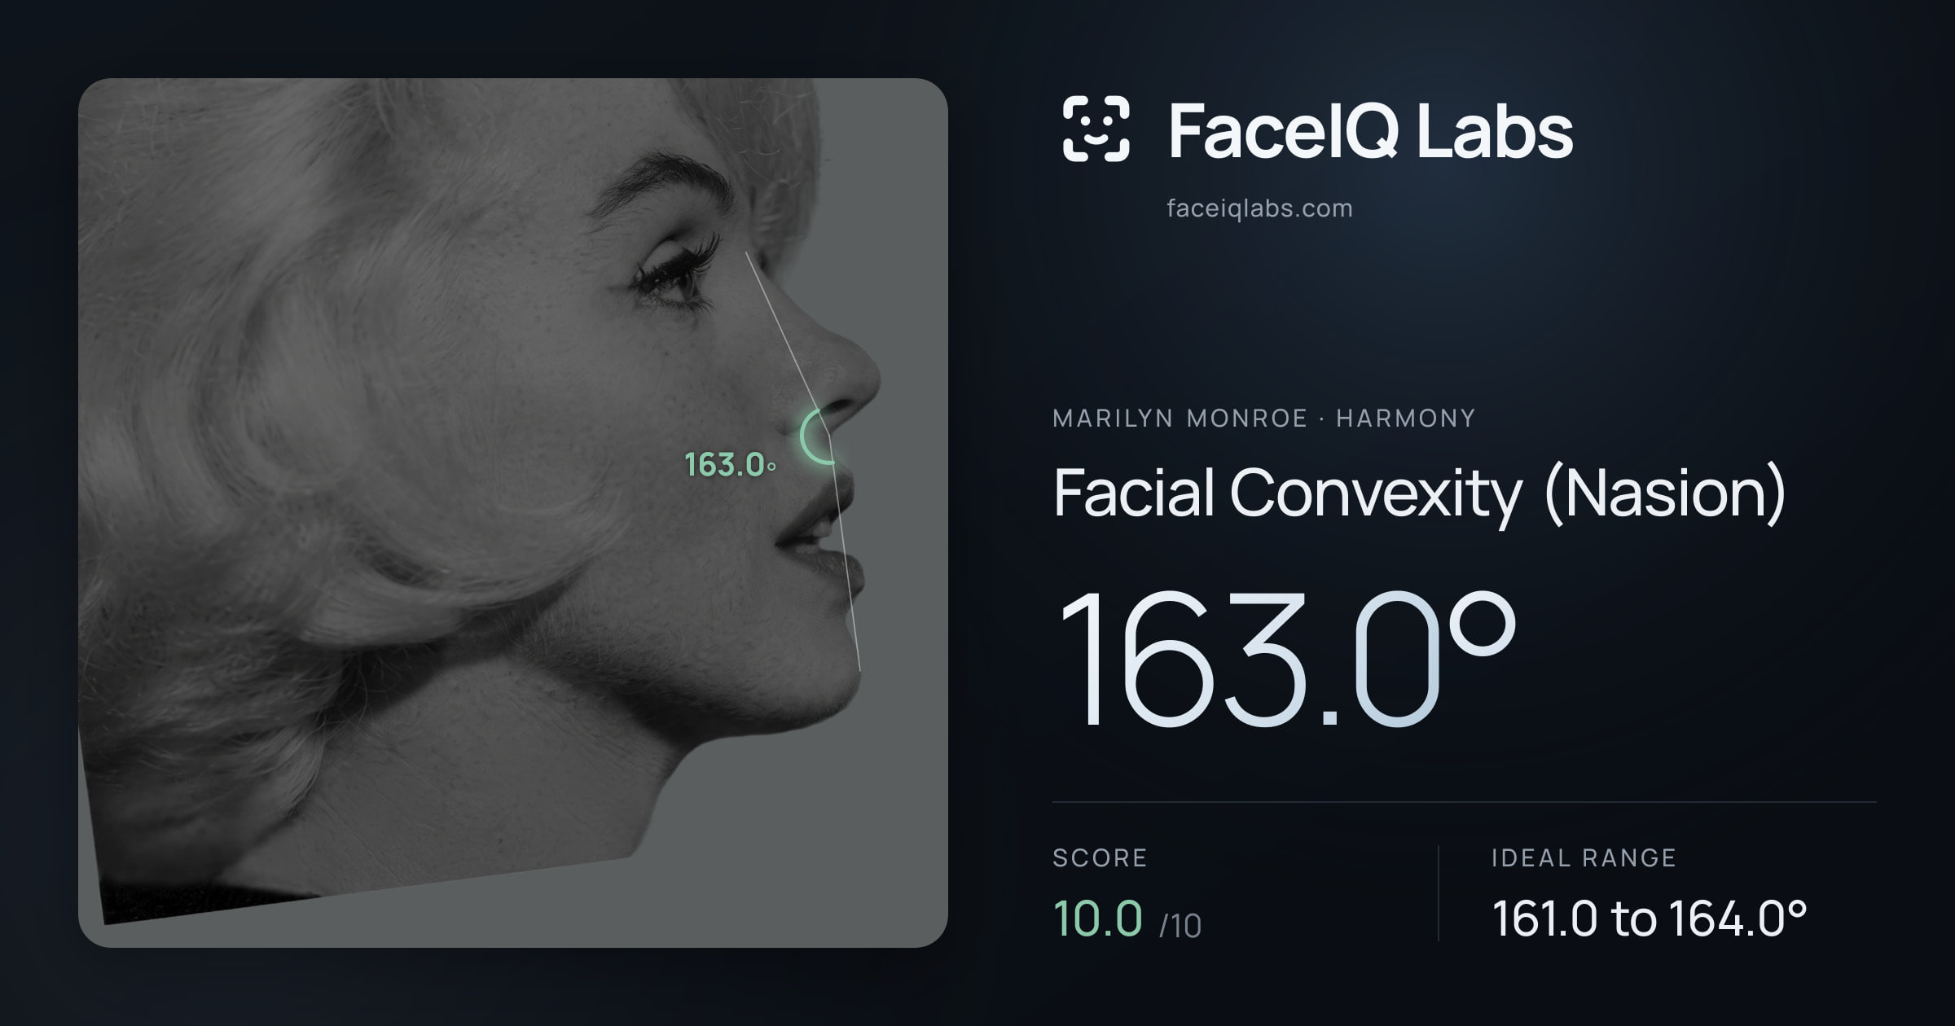Click the IDEAL RANGE label

[x=1584, y=858]
